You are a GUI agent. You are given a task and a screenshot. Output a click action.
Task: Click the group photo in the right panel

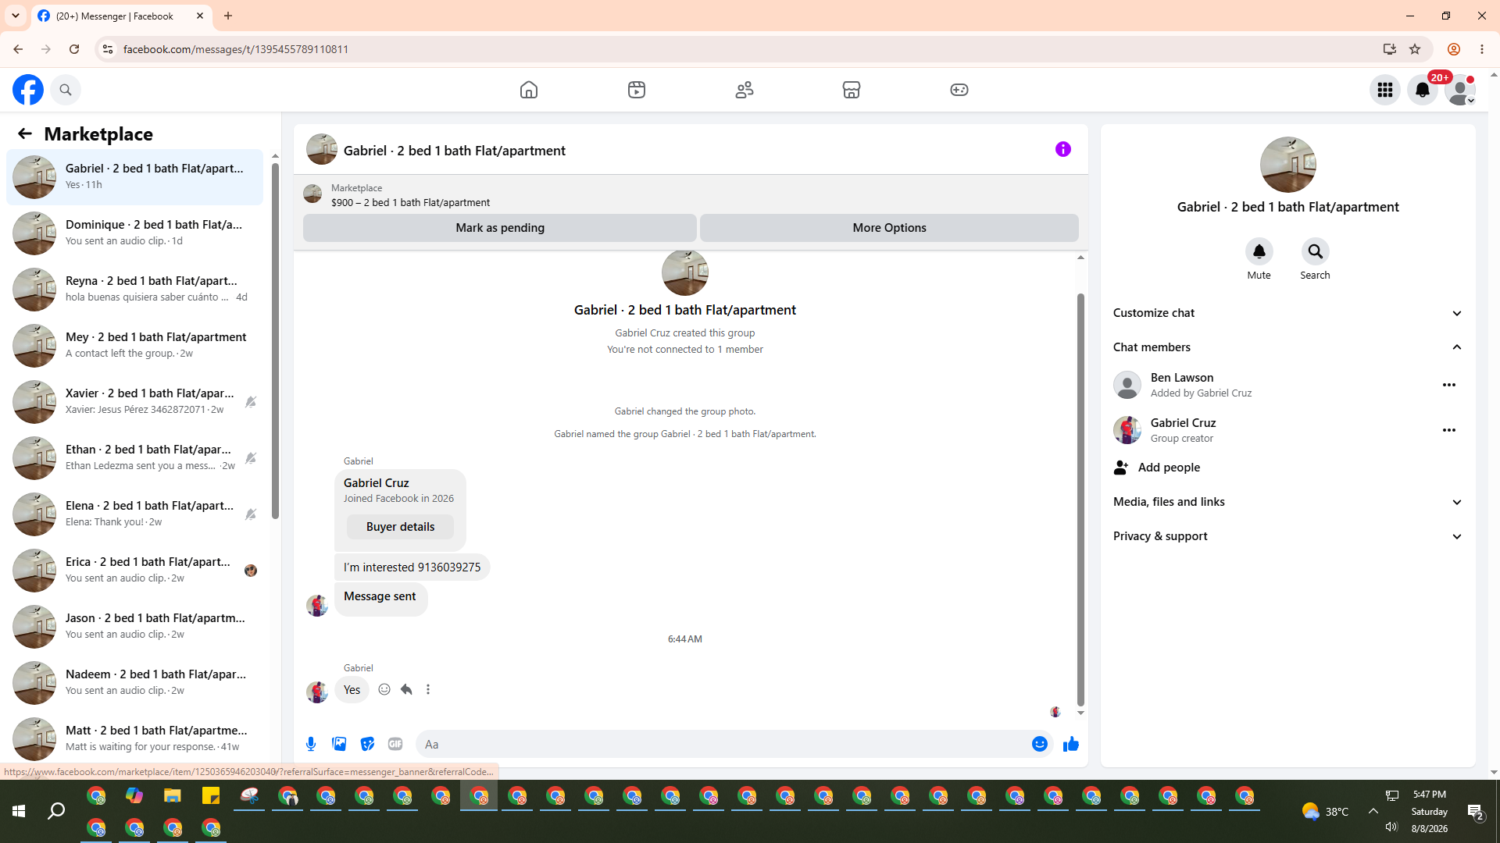pos(1288,165)
